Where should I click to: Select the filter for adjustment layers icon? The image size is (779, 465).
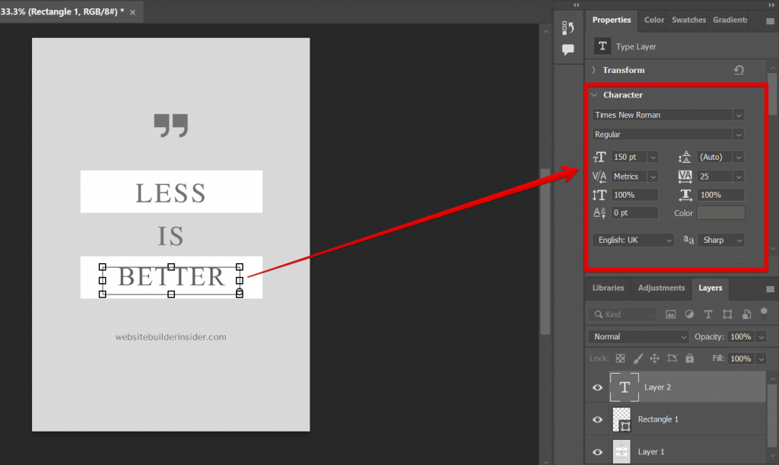(688, 314)
